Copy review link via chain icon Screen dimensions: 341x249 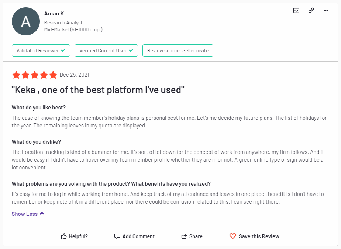pyautogui.click(x=311, y=10)
